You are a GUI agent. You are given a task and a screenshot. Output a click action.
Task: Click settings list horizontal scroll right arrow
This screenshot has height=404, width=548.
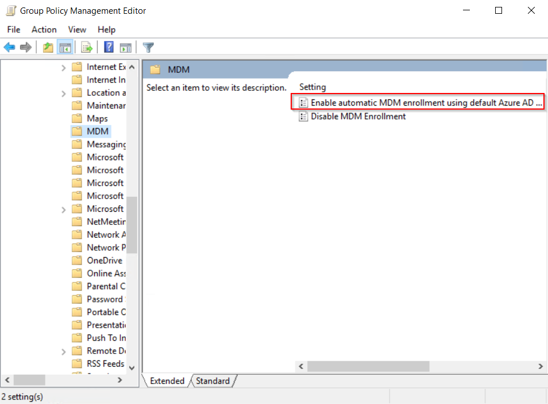pyautogui.click(x=541, y=366)
